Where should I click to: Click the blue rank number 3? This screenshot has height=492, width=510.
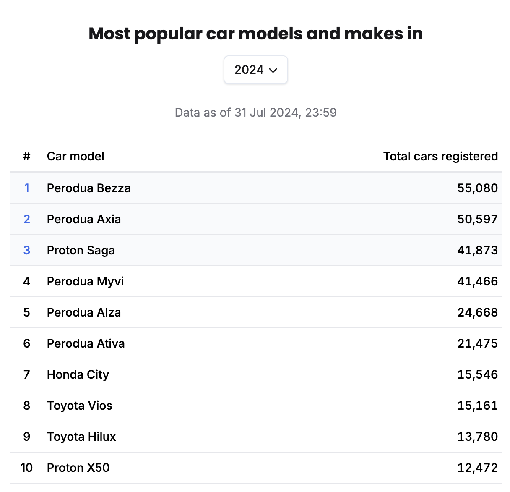coord(27,250)
